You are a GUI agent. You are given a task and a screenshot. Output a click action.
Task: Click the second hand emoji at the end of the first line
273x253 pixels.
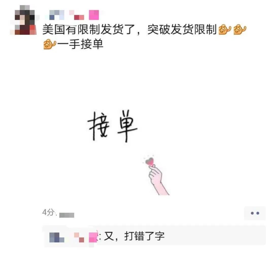tap(240, 29)
